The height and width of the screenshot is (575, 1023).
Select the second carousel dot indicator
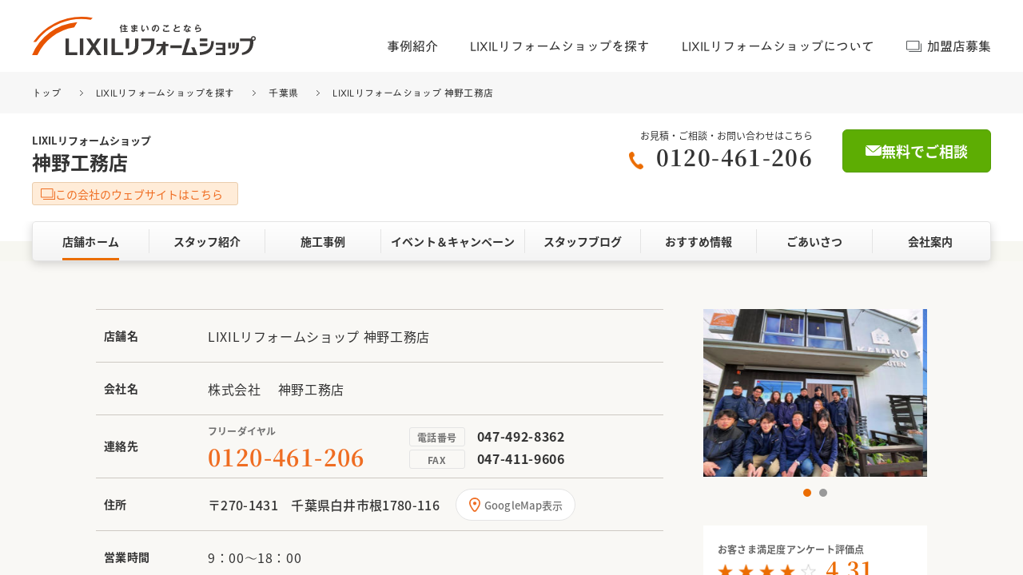click(823, 493)
